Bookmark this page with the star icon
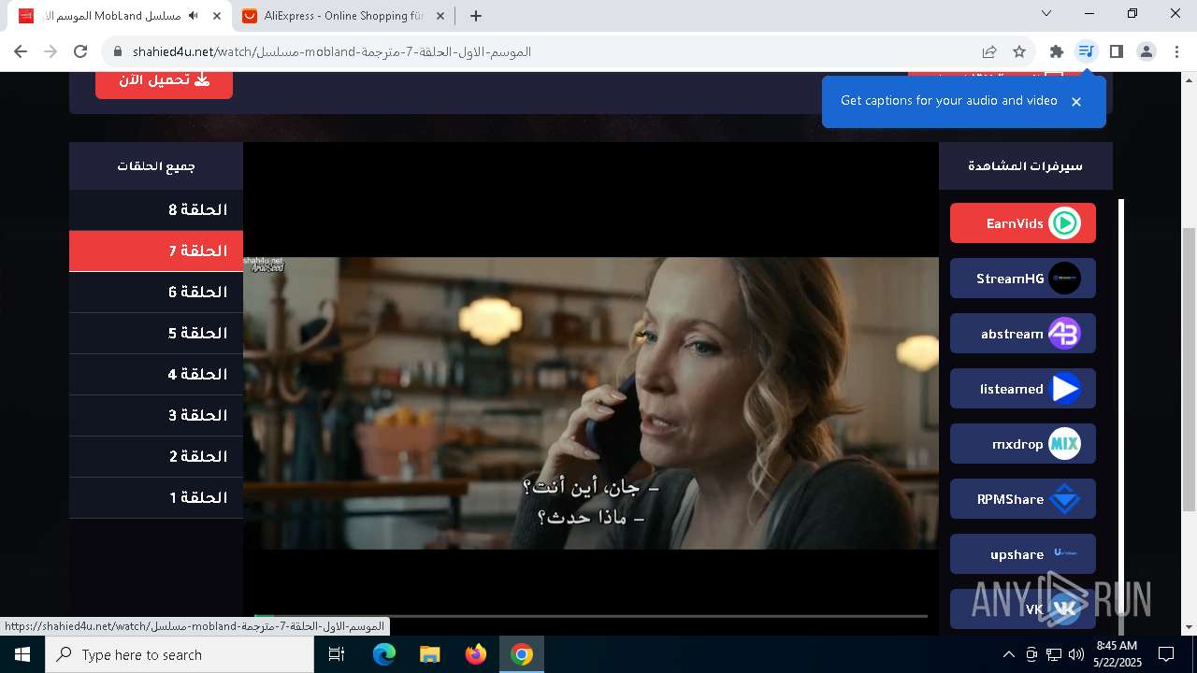 (x=1019, y=51)
